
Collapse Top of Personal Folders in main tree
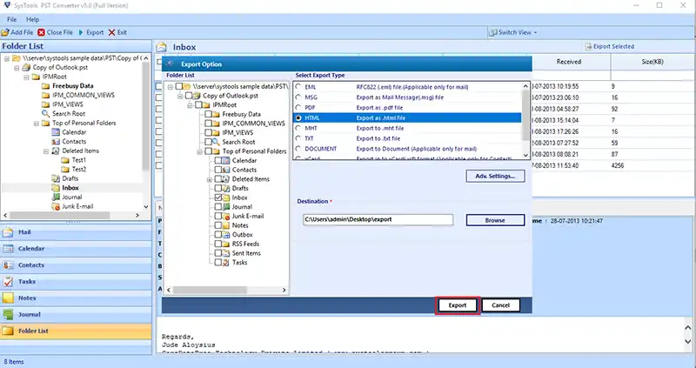pos(37,124)
